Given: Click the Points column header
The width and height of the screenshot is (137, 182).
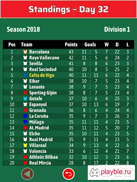Looking at the screenshot, I should click(x=71, y=44).
